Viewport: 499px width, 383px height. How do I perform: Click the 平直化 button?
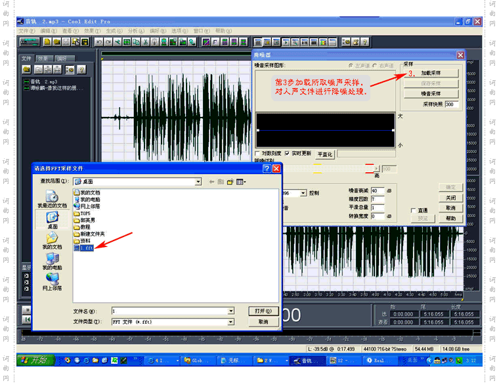point(324,154)
